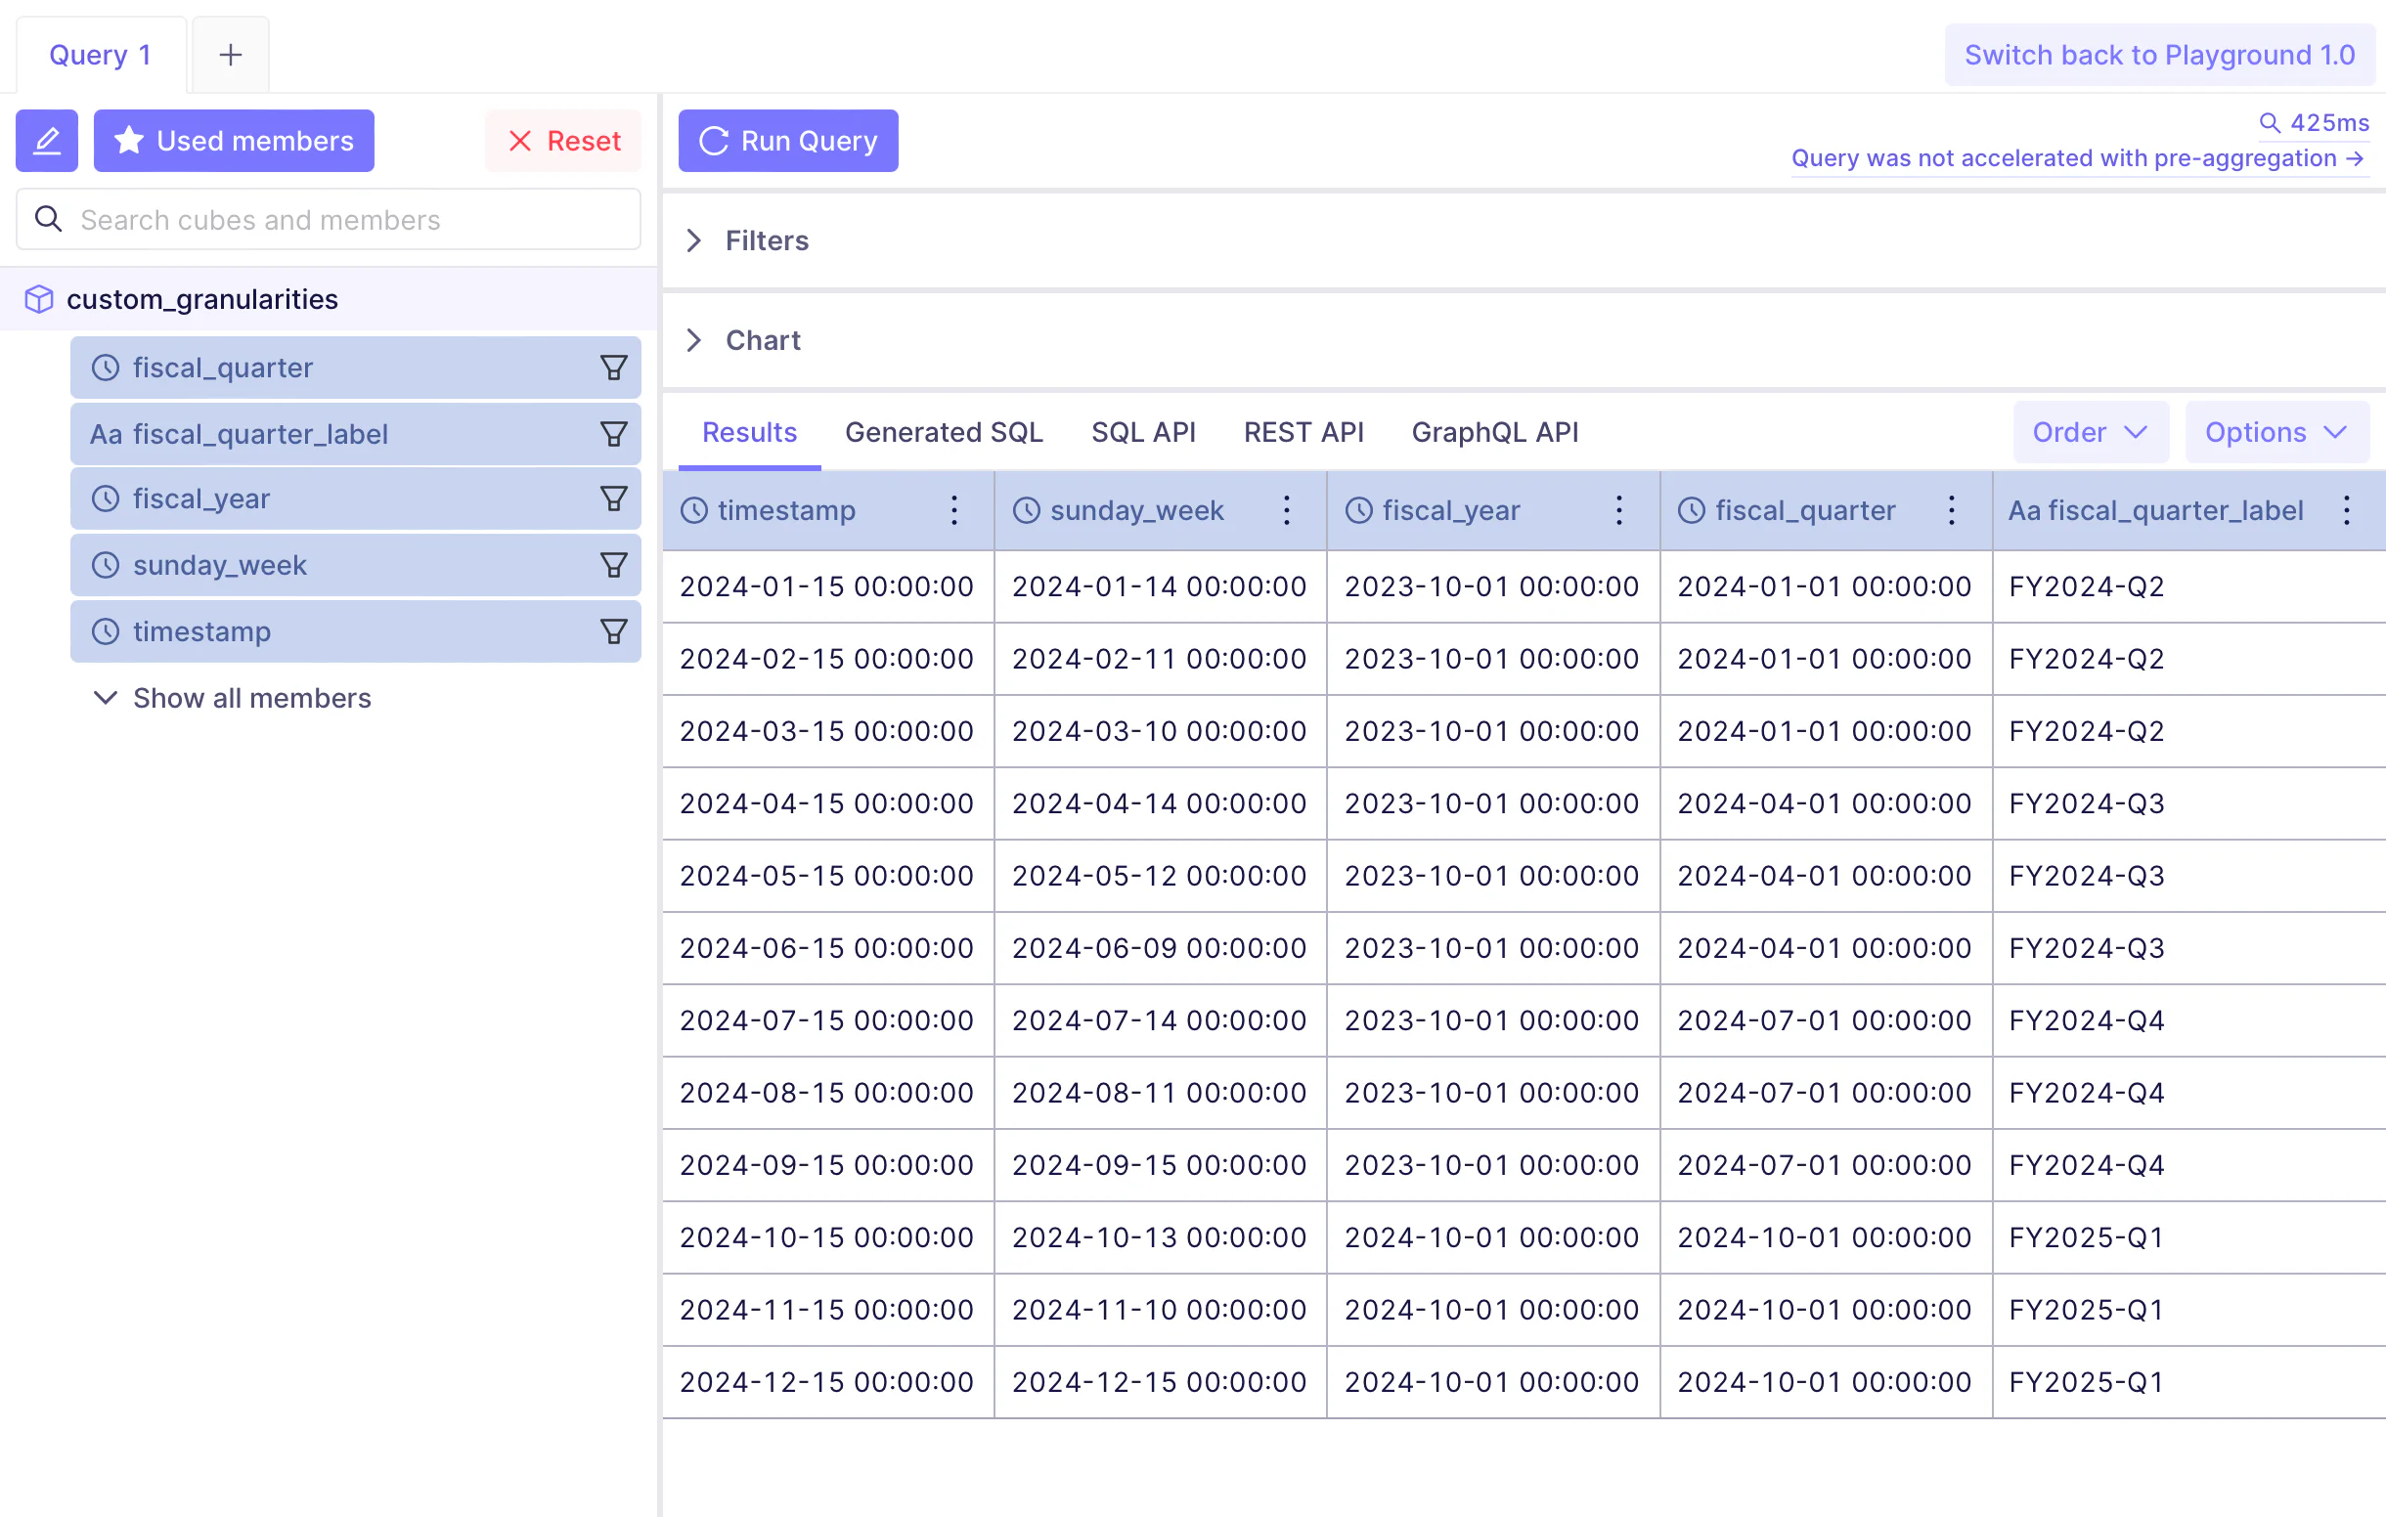Click filter icon next to sunday_week member

(x=613, y=564)
